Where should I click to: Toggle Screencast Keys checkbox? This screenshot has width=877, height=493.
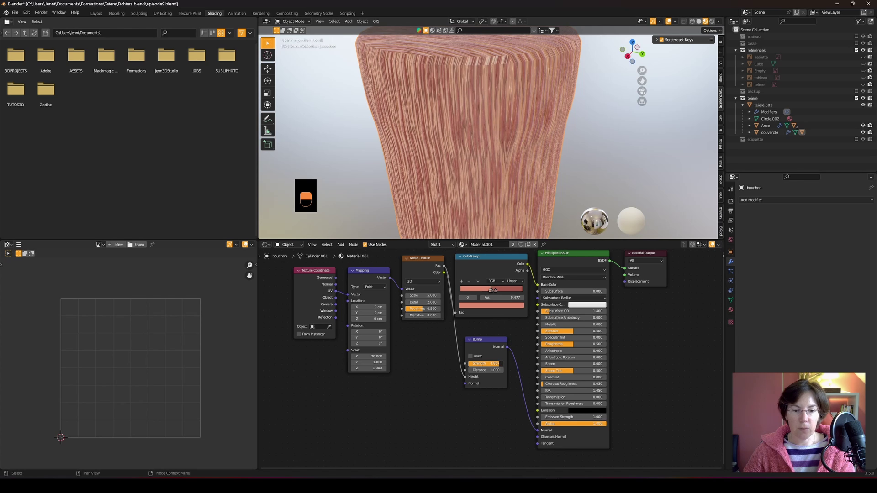[661, 40]
